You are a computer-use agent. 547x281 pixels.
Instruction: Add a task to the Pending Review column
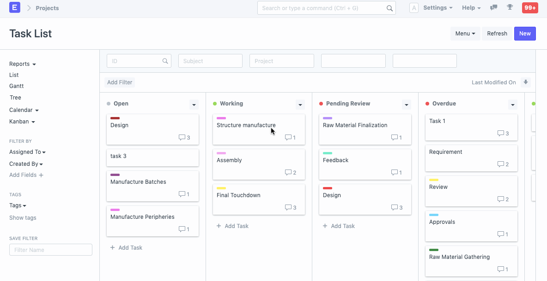(x=339, y=226)
